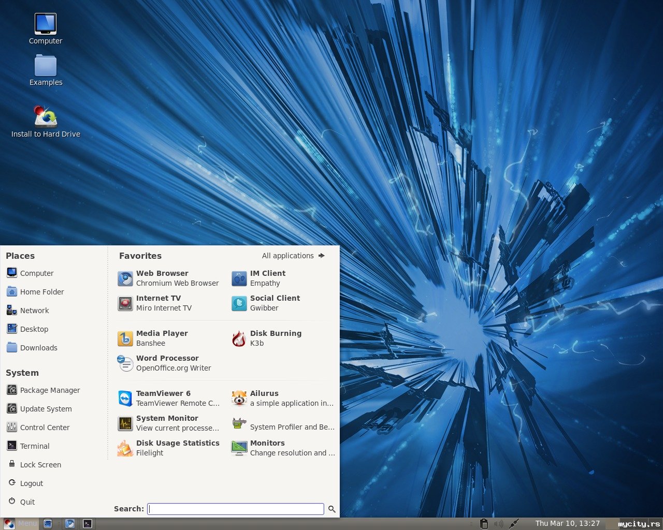The height and width of the screenshot is (530, 663).
Task: Open Home Folder from Places
Action: (35, 291)
